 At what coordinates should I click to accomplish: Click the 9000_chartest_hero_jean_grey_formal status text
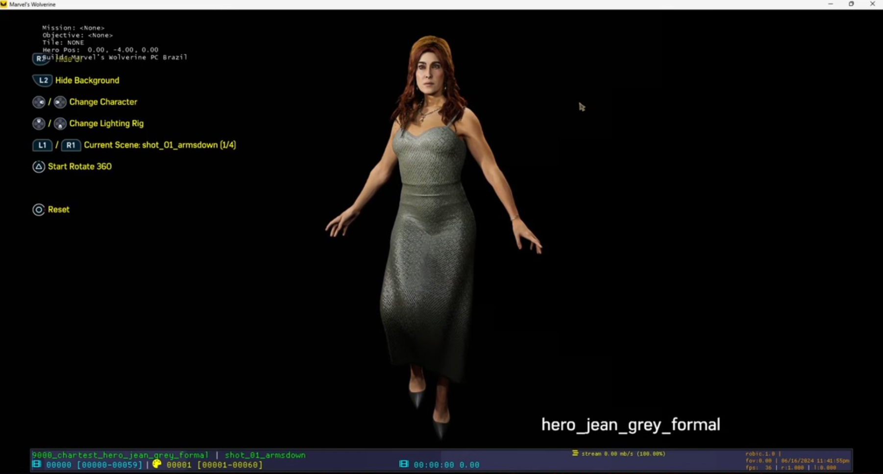(x=120, y=455)
